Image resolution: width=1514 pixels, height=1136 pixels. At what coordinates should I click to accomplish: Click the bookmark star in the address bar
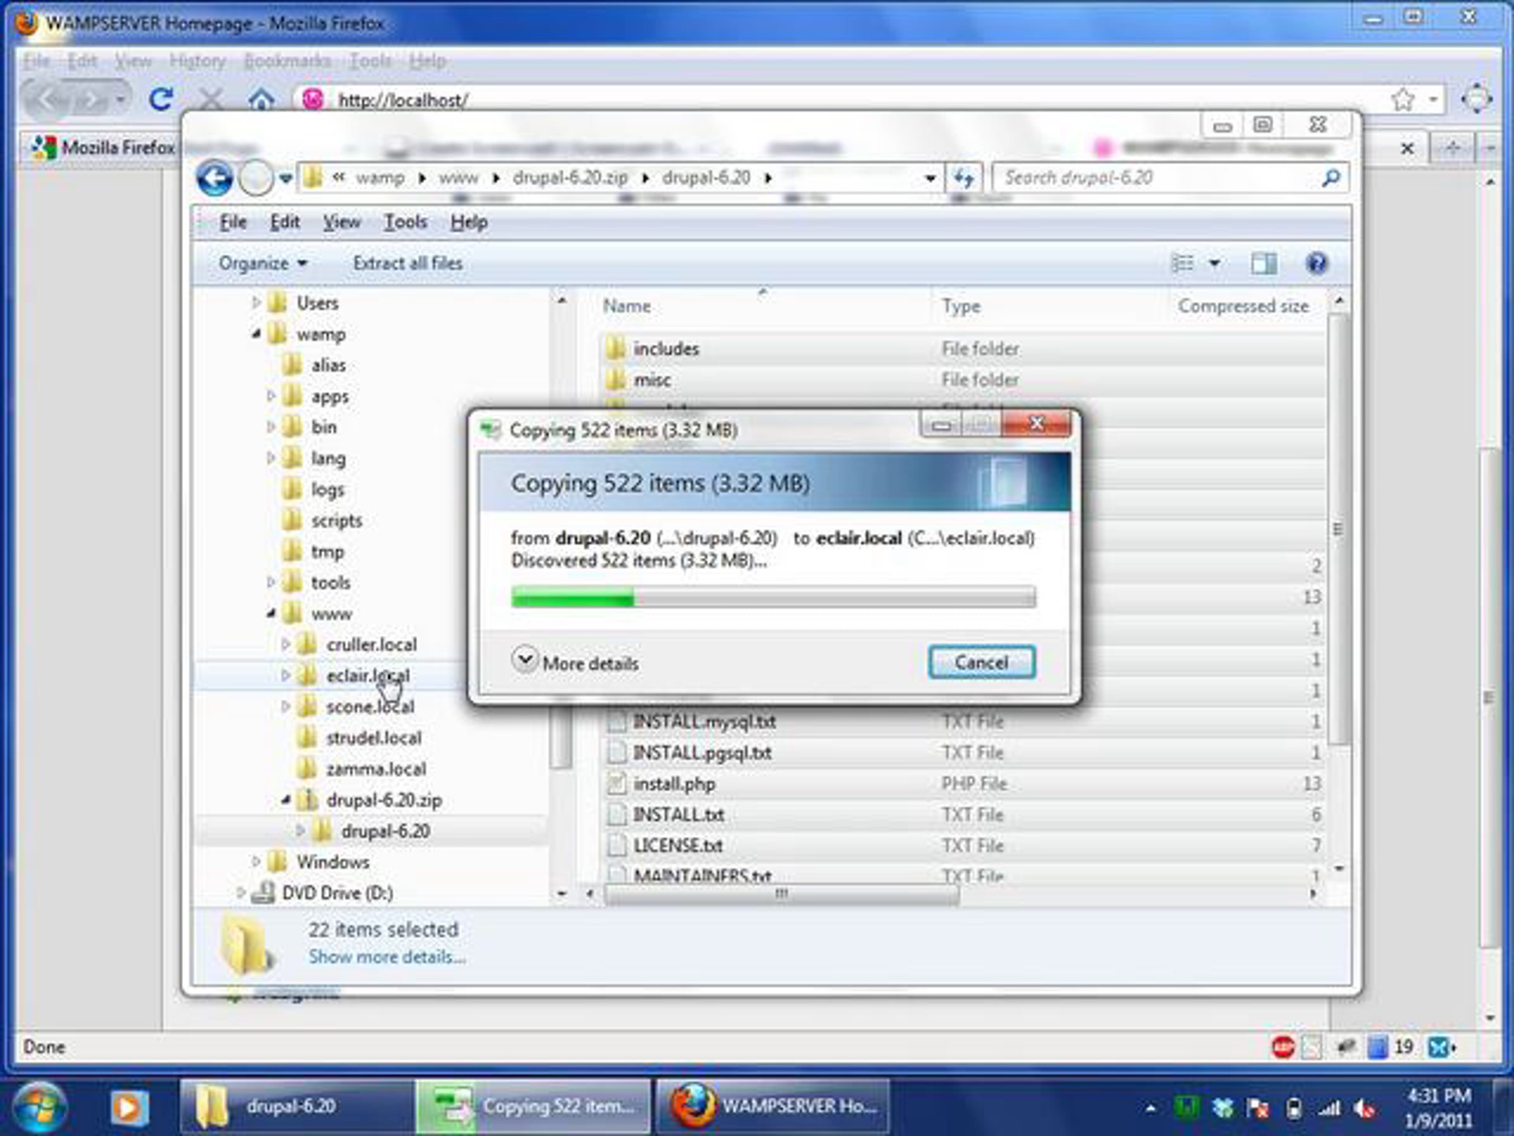[1402, 100]
